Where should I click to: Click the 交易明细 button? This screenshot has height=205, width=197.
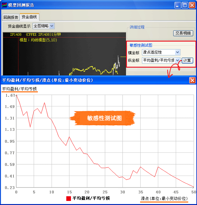(x=183, y=33)
